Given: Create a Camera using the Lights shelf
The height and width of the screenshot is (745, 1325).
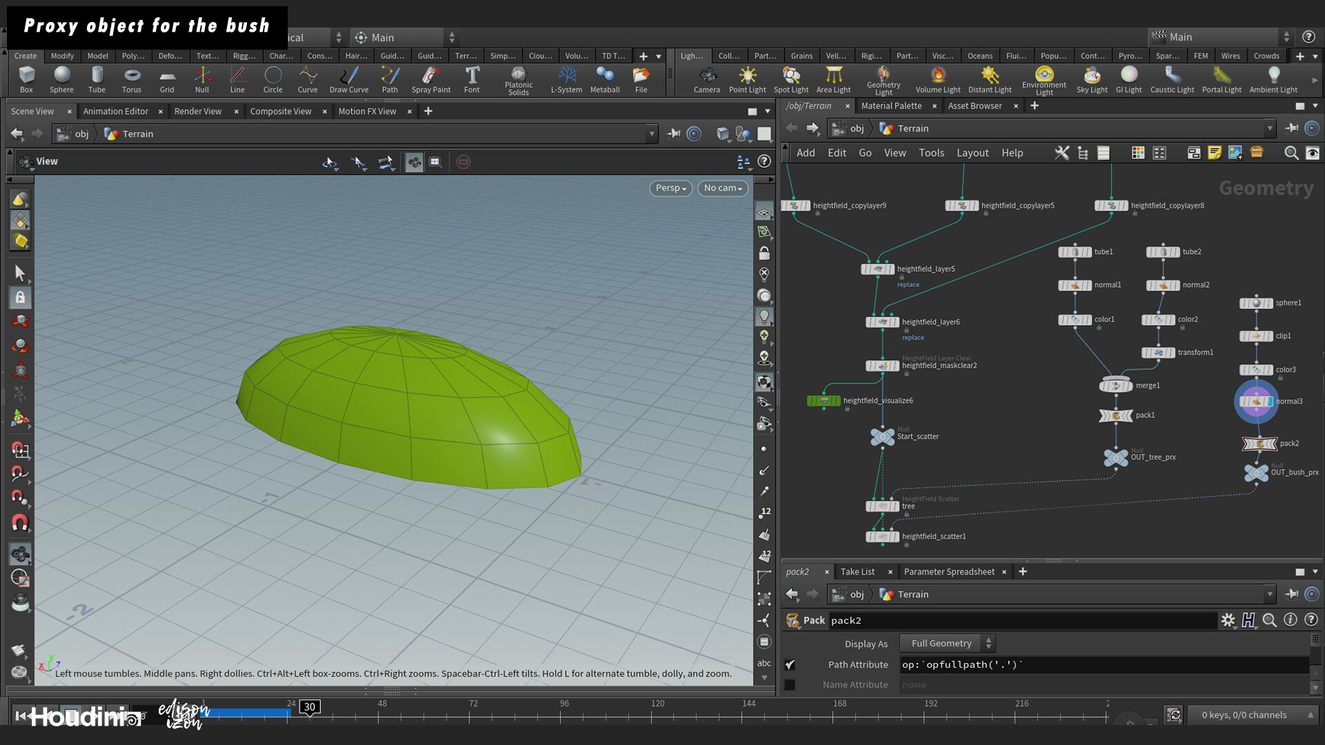Looking at the screenshot, I should pos(707,78).
